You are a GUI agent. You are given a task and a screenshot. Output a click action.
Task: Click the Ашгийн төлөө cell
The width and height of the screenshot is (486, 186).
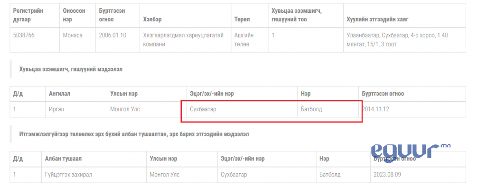click(x=244, y=40)
